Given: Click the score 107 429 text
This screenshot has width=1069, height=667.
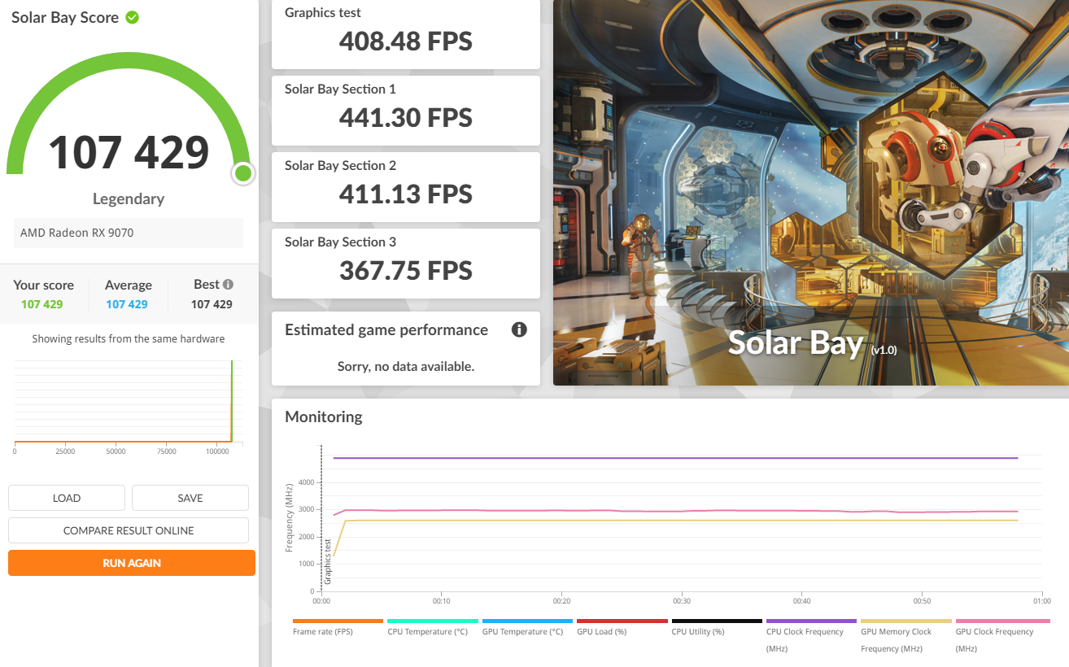Looking at the screenshot, I should (x=129, y=152).
